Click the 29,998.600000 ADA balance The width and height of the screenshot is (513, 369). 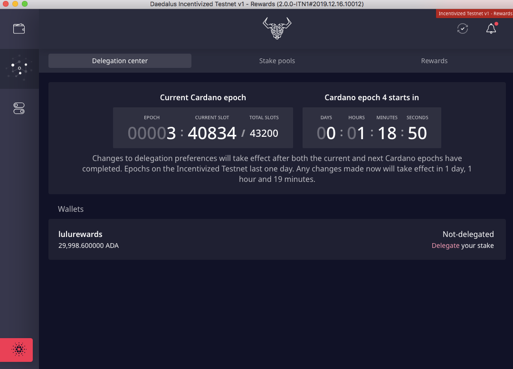88,246
